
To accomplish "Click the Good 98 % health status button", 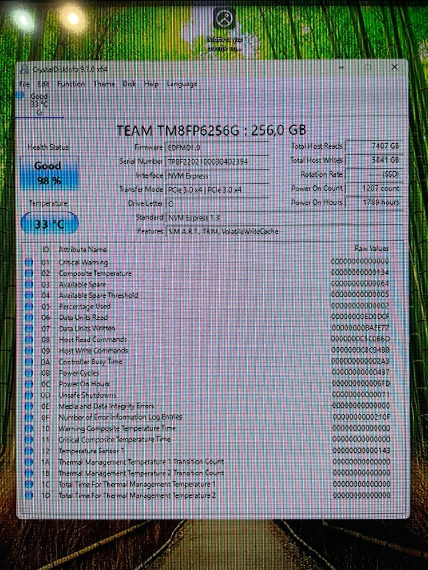I will pyautogui.click(x=49, y=174).
